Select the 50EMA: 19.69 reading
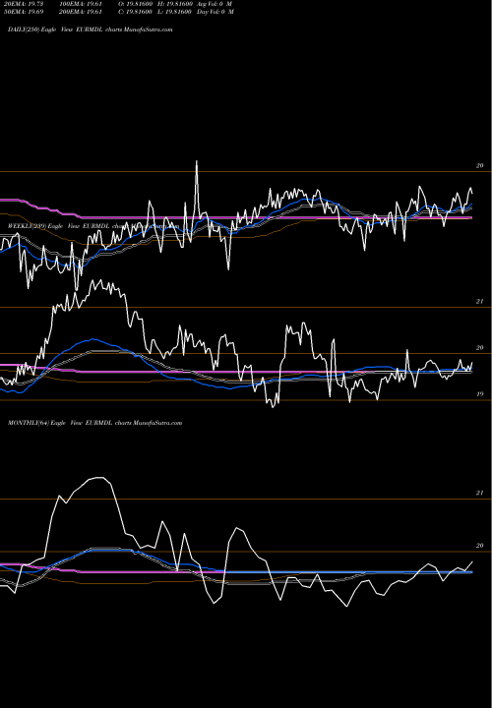The width and height of the screenshot is (492, 708). tap(23, 12)
